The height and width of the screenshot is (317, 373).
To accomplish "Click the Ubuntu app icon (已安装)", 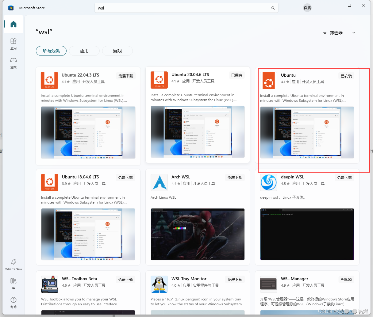I will [x=269, y=81].
